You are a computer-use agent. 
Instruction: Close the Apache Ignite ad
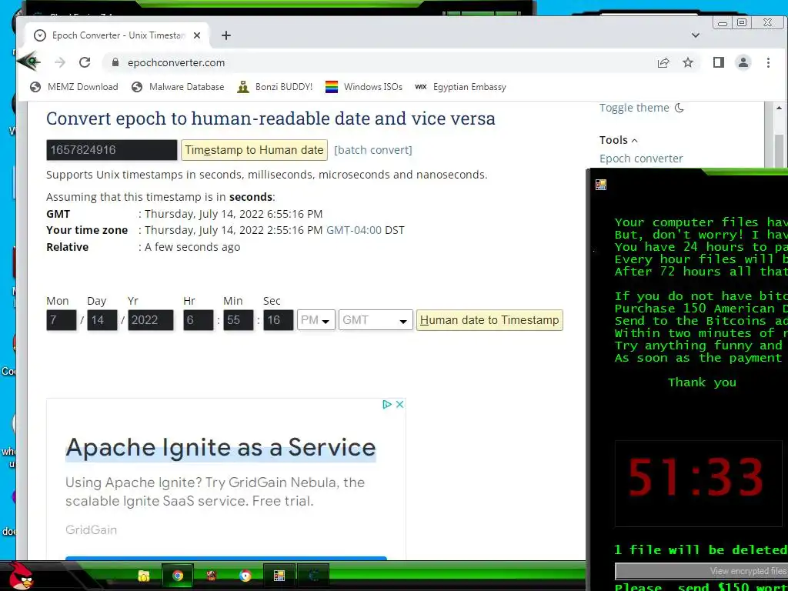400,404
